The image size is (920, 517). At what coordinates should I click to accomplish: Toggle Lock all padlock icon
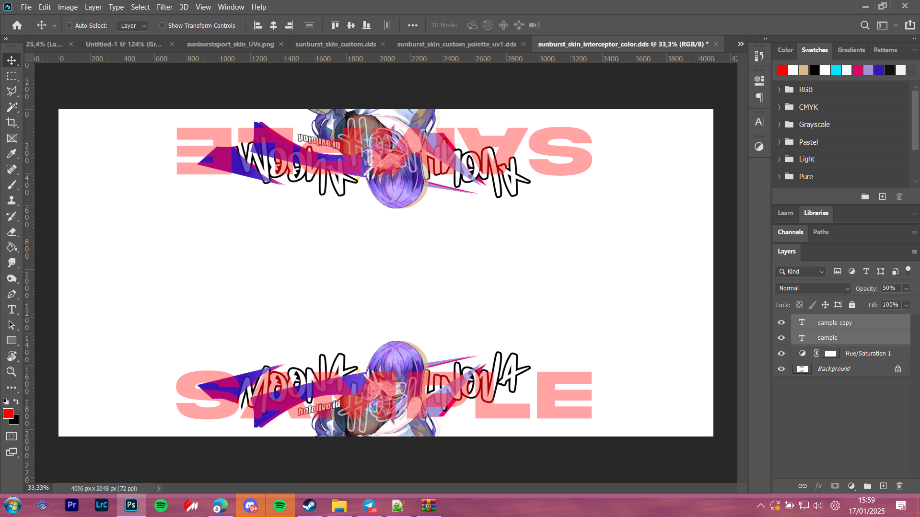point(851,305)
